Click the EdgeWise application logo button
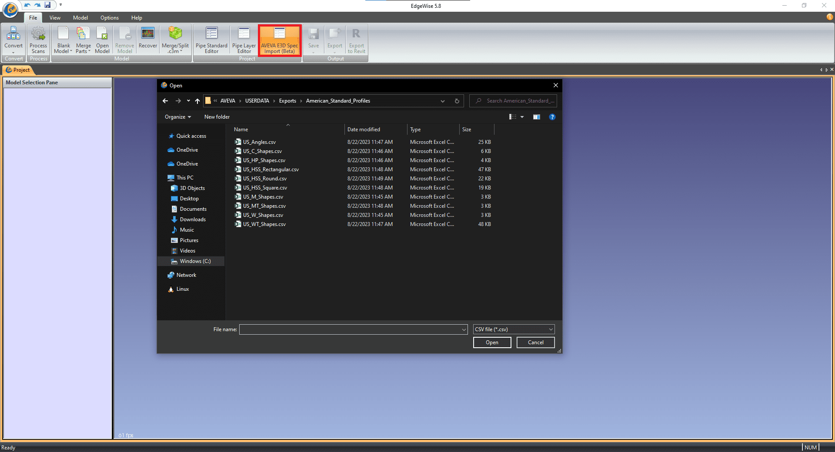835x452 pixels. [10, 9]
